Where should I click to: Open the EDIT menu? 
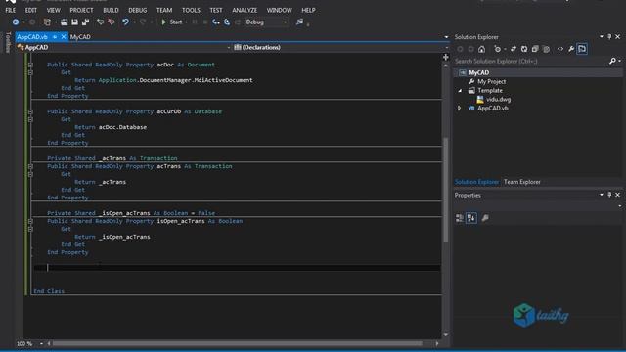point(31,10)
